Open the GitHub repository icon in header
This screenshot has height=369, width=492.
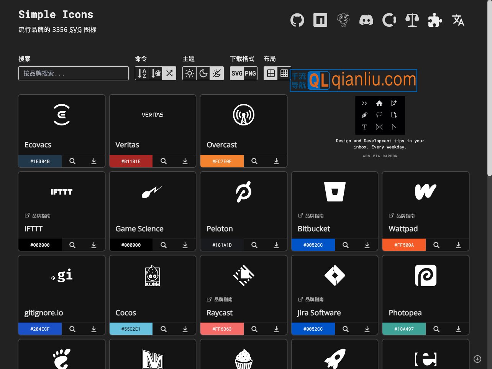pyautogui.click(x=297, y=20)
